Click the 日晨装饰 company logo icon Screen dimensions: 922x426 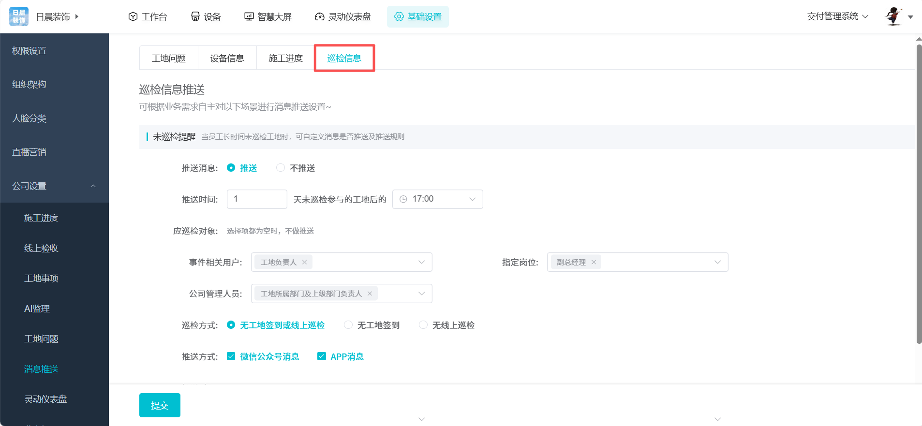[19, 16]
